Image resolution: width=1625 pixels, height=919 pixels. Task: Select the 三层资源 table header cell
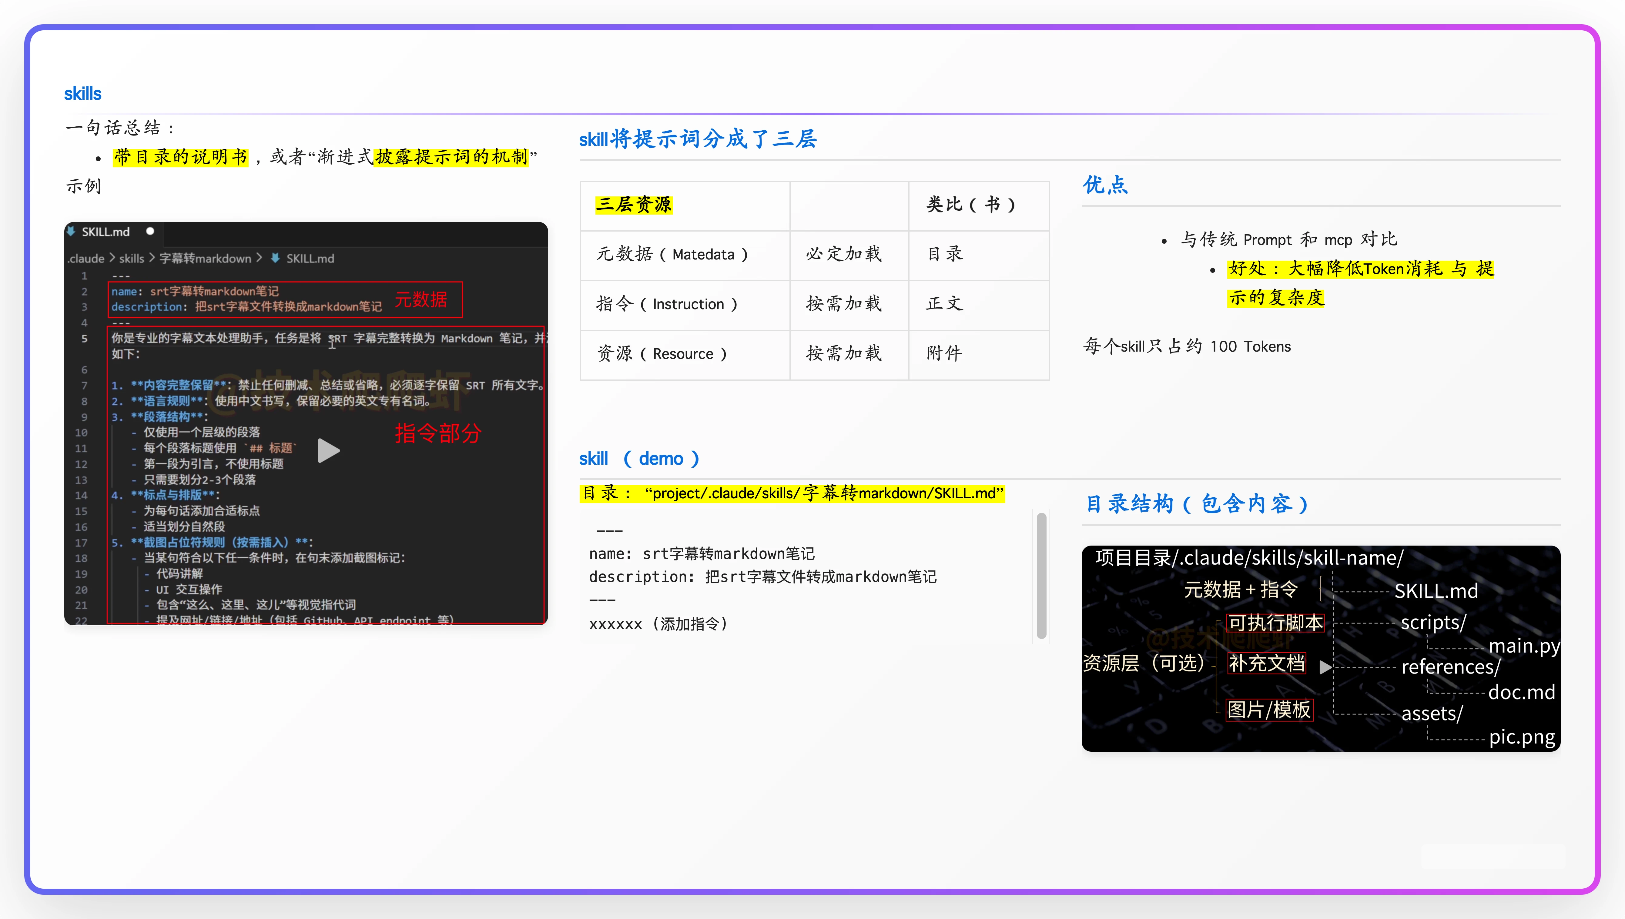click(634, 205)
